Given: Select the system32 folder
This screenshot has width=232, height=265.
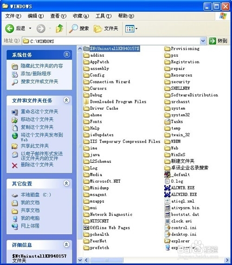Looking at the screenshot, I should tap(177, 115).
